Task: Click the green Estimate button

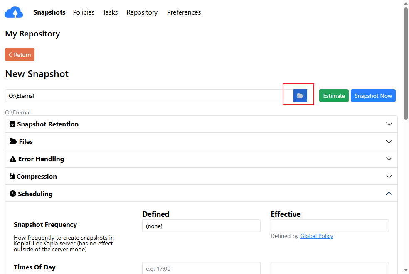Action: point(334,96)
